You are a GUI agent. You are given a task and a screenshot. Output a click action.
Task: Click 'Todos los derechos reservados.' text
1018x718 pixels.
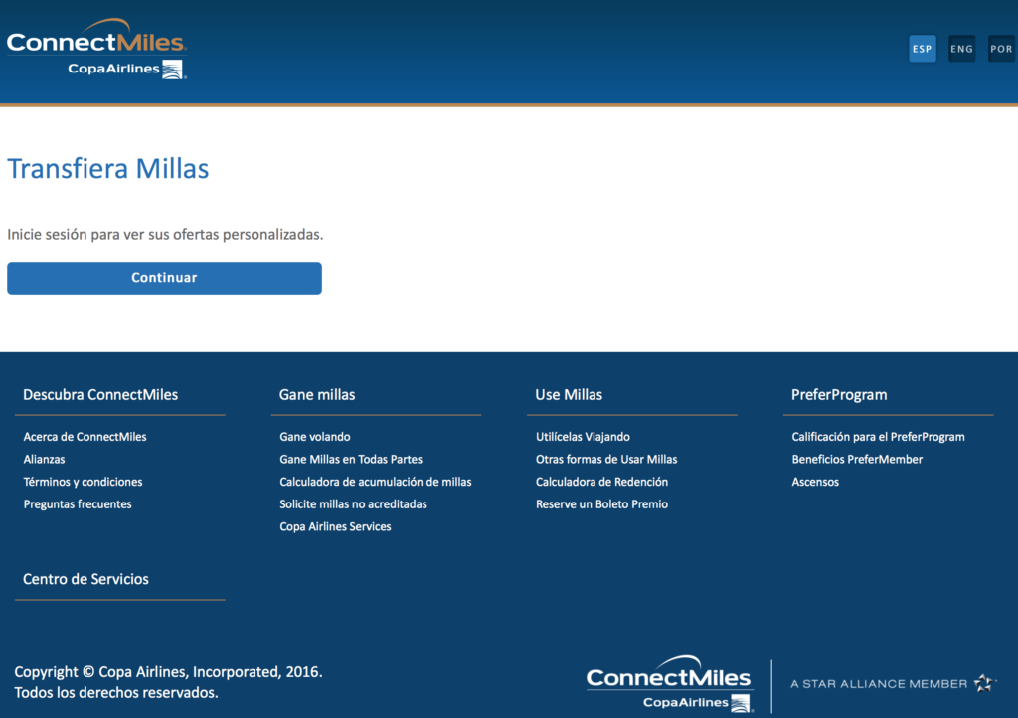(116, 693)
